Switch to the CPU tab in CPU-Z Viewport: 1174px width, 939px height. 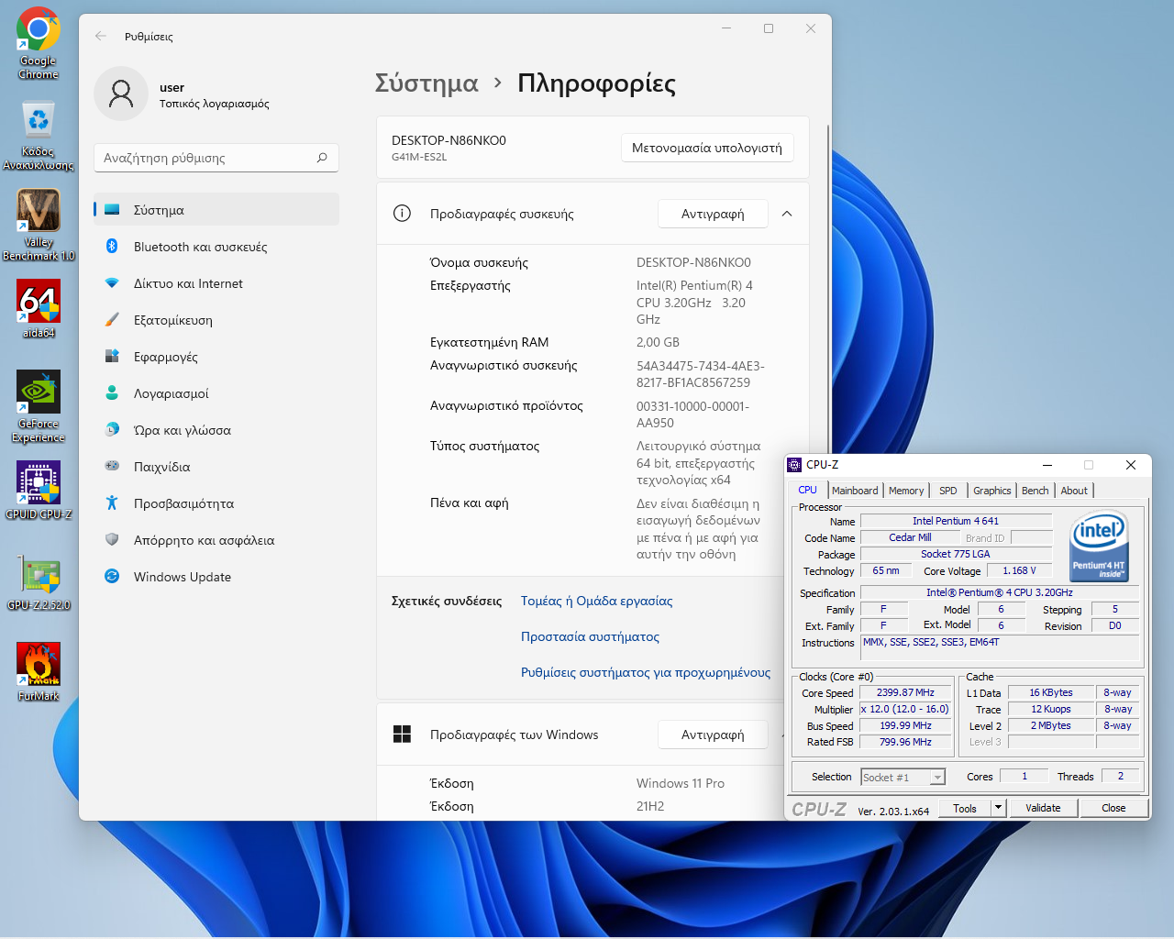(807, 491)
